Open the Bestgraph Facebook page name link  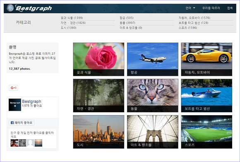pos(31,102)
